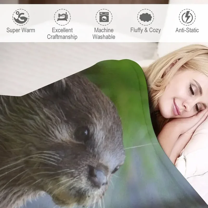
Task: Select the 'Excellent Craftmanship' label
Action: coord(62,34)
